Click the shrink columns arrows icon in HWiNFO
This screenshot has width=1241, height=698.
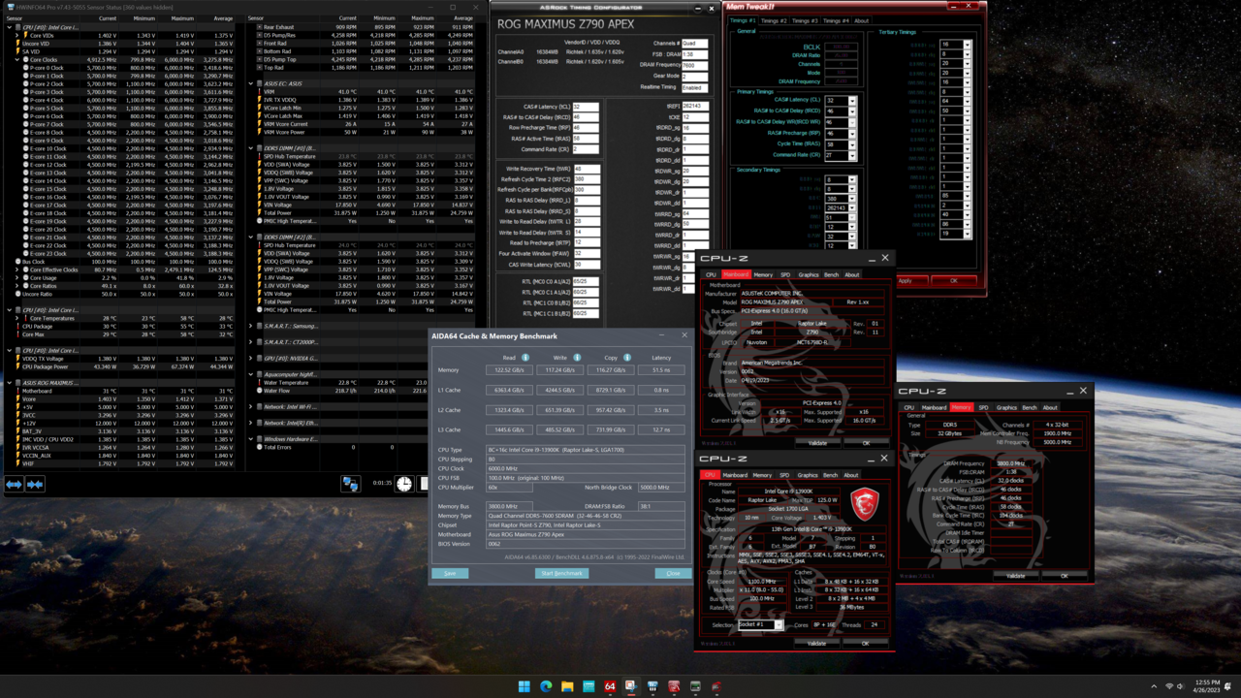(x=35, y=484)
